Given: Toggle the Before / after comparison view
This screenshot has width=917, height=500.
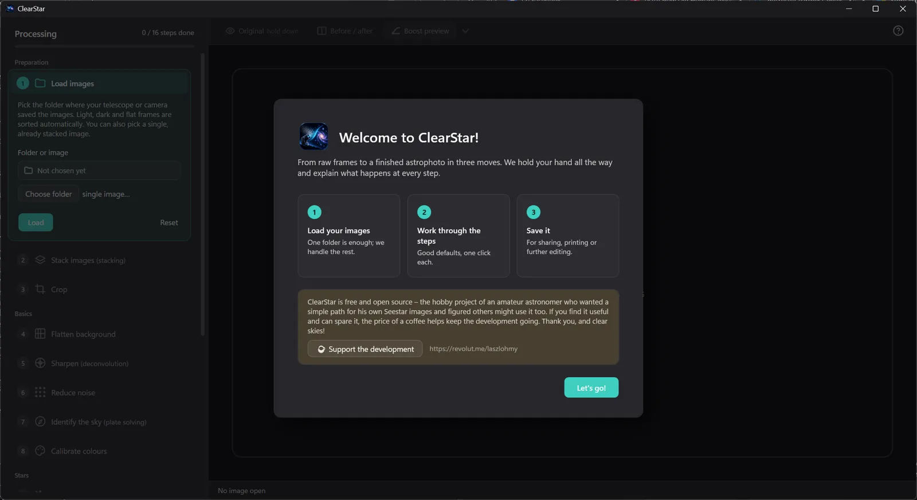Looking at the screenshot, I should click(345, 31).
